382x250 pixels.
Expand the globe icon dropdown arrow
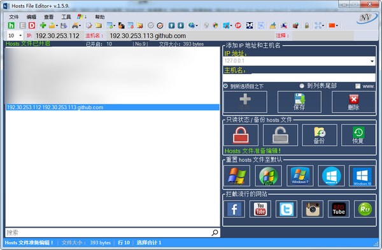pyautogui.click(x=197, y=25)
